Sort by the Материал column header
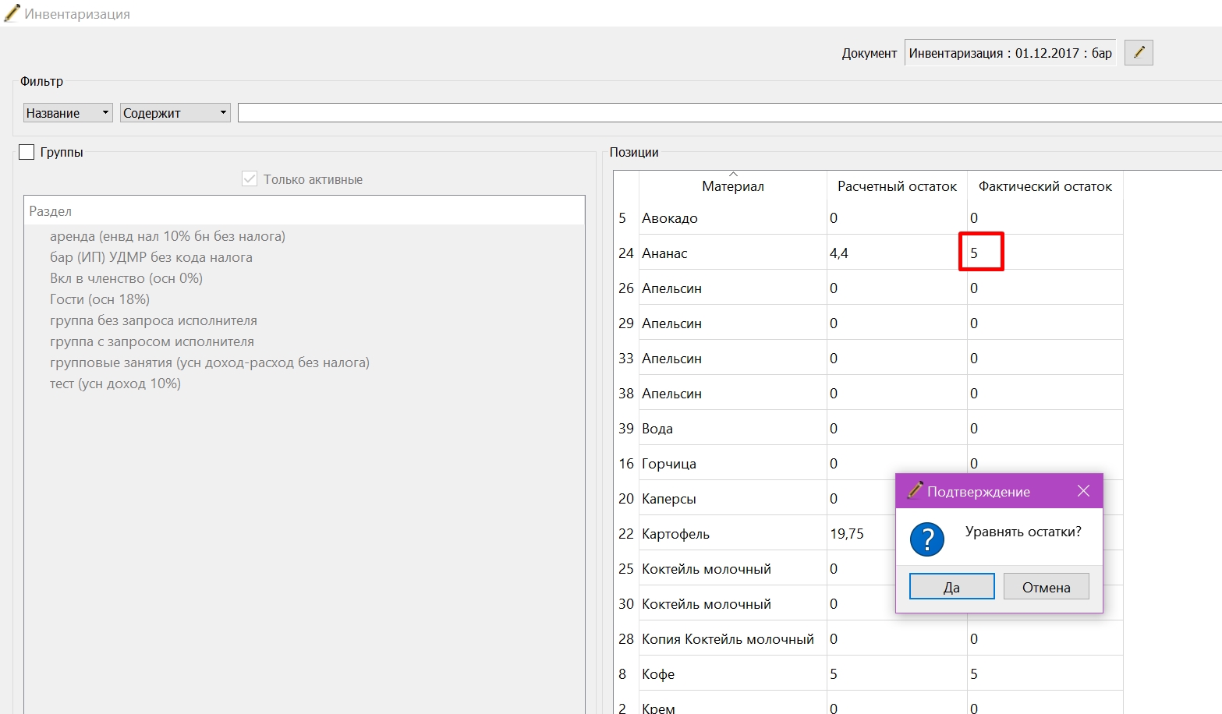 [732, 186]
